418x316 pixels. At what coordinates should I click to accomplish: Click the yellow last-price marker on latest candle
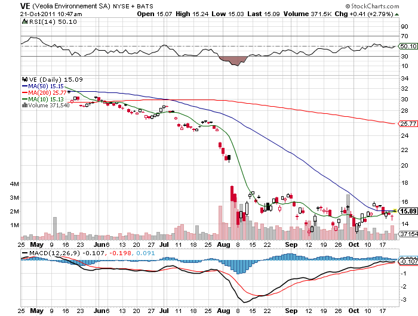pos(395,211)
